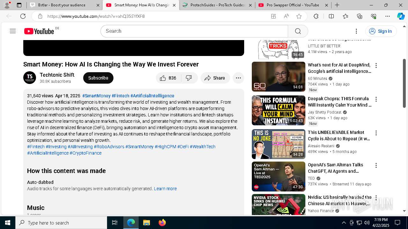The width and height of the screenshot is (408, 229).
Task: Open Sam Altman TED2025 thumbnail
Action: click(x=278, y=177)
